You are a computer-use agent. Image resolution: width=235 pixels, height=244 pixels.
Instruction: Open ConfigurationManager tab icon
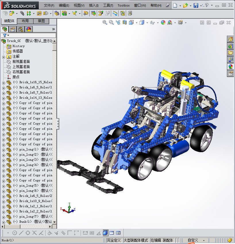pyautogui.click(x=21, y=29)
